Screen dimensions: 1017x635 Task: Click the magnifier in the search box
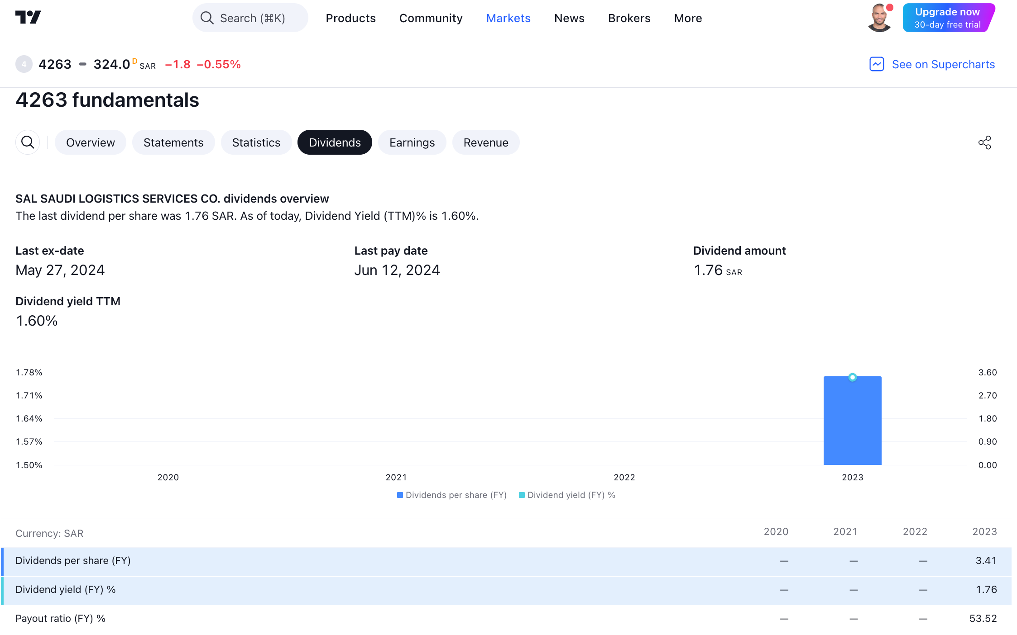click(x=207, y=18)
